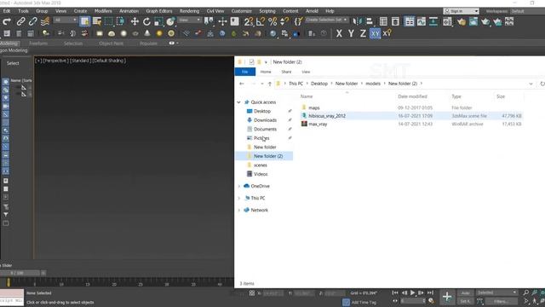545x307 pixels.
Task: Toggle the 2.5D Snaps icon
Action: [248, 21]
